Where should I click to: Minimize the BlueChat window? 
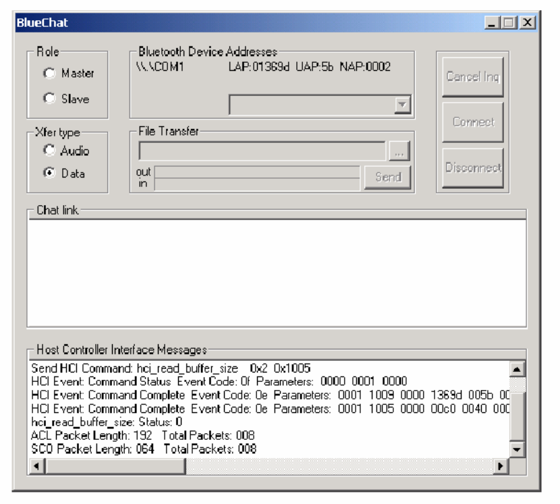coord(492,23)
